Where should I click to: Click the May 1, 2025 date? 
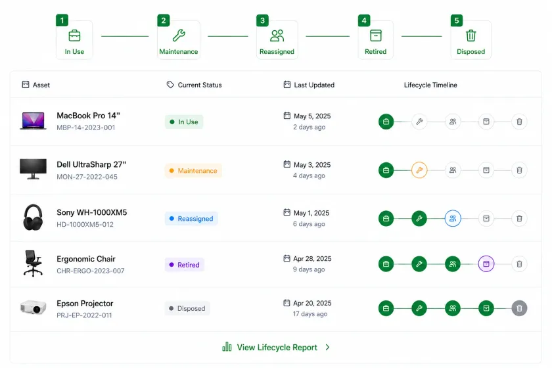(311, 213)
